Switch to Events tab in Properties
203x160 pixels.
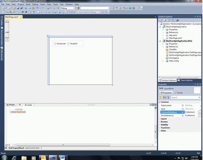[178, 93]
